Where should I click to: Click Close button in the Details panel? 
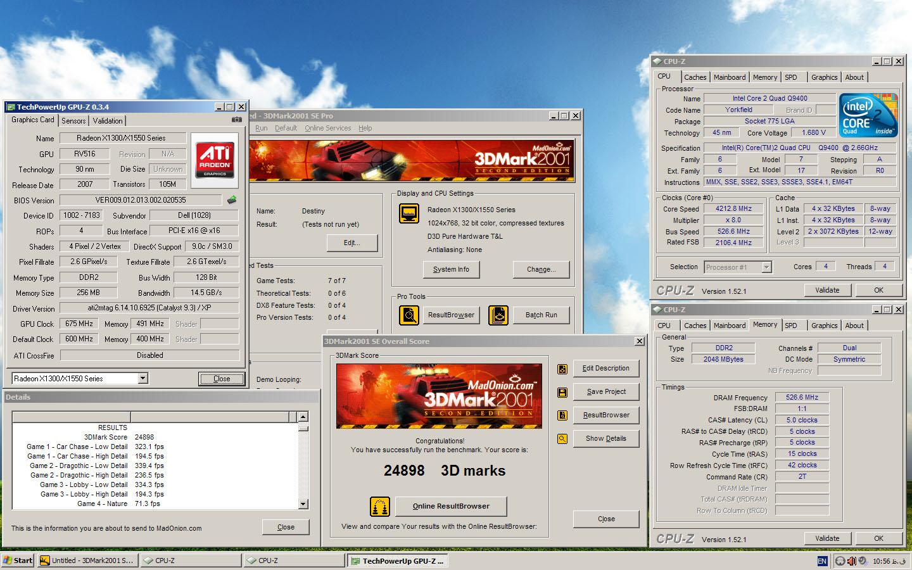(x=286, y=527)
